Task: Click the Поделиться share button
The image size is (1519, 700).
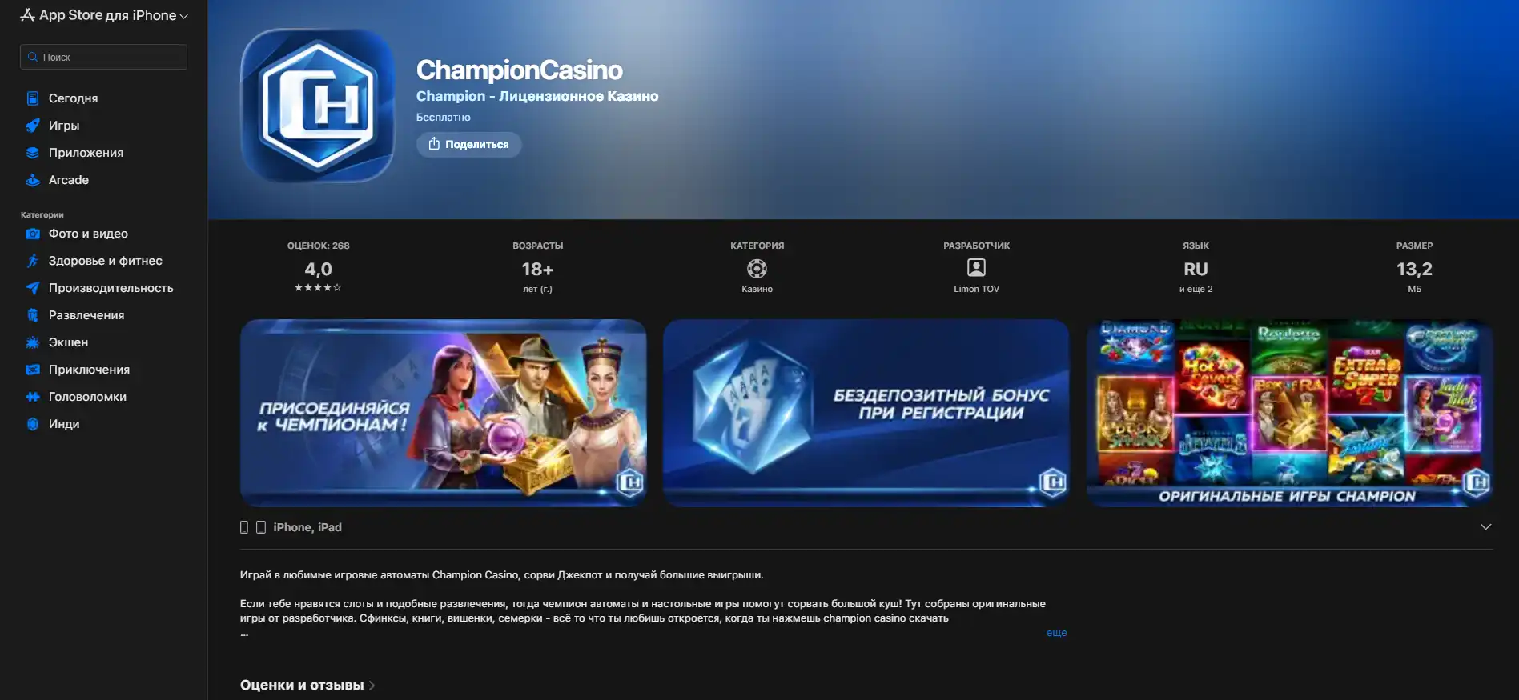Action: click(x=468, y=144)
